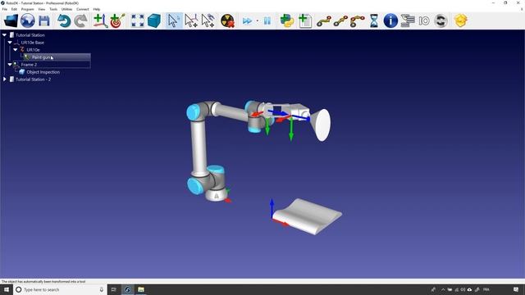Add a program call instruction

pos(408,20)
